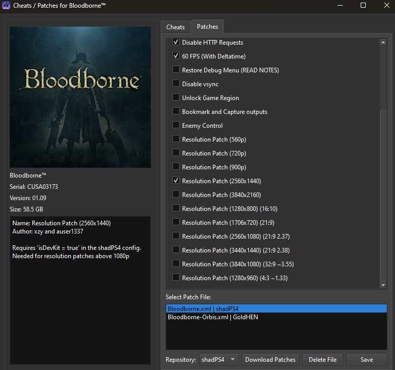Select Bloodborne.xml | shadPS4 patch file
Viewport: 395px width, 370px height.
(x=276, y=308)
